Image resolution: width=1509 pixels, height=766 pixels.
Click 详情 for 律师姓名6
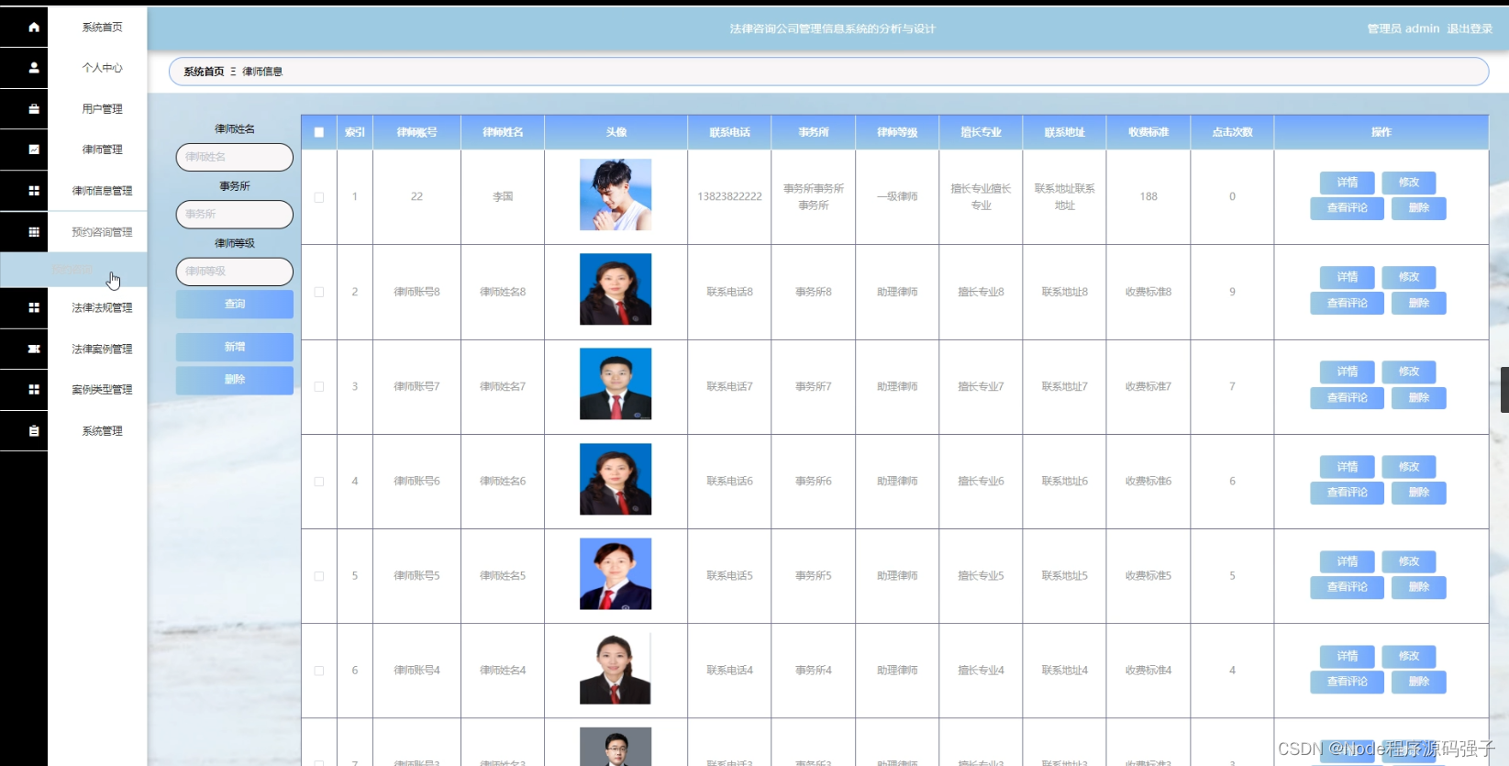coord(1347,467)
